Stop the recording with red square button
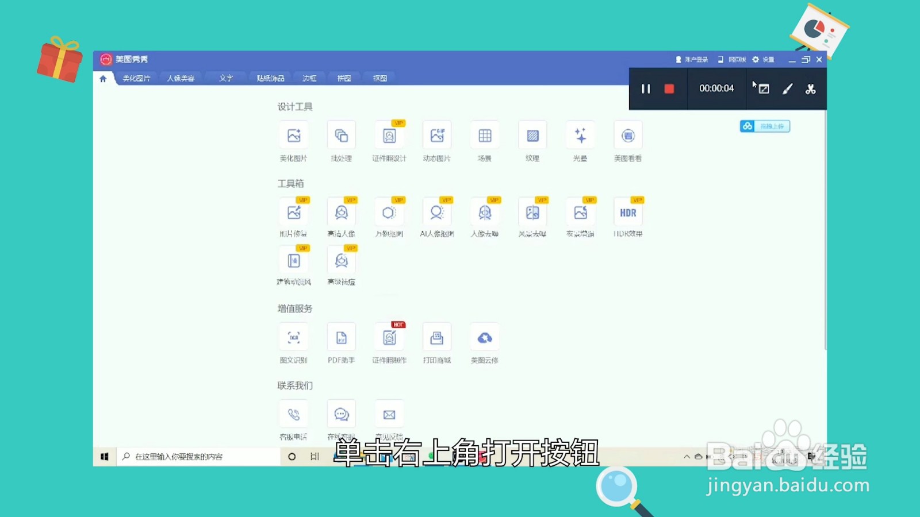This screenshot has height=517, width=920. [669, 89]
